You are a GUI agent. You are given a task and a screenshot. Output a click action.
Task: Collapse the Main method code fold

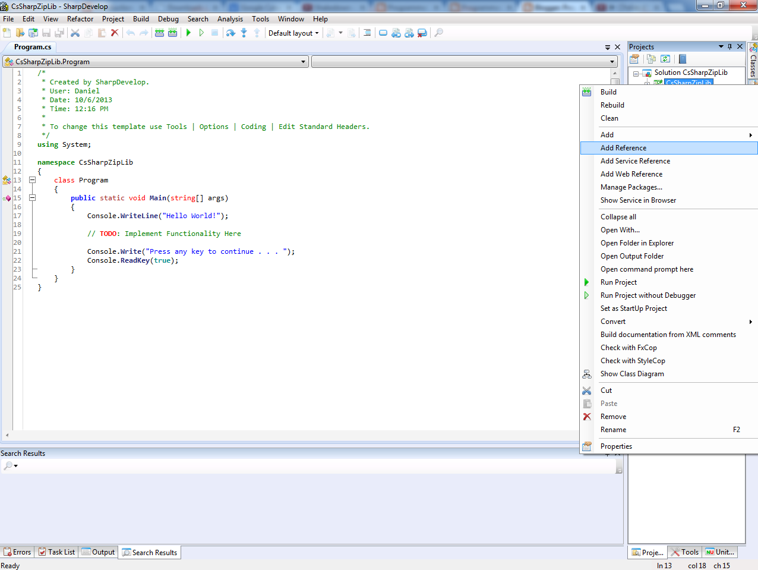click(33, 198)
